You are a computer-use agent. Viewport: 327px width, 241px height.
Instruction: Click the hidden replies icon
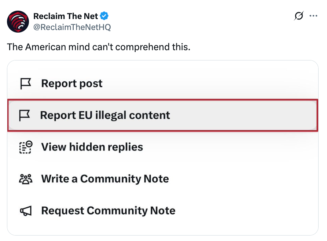click(25, 147)
